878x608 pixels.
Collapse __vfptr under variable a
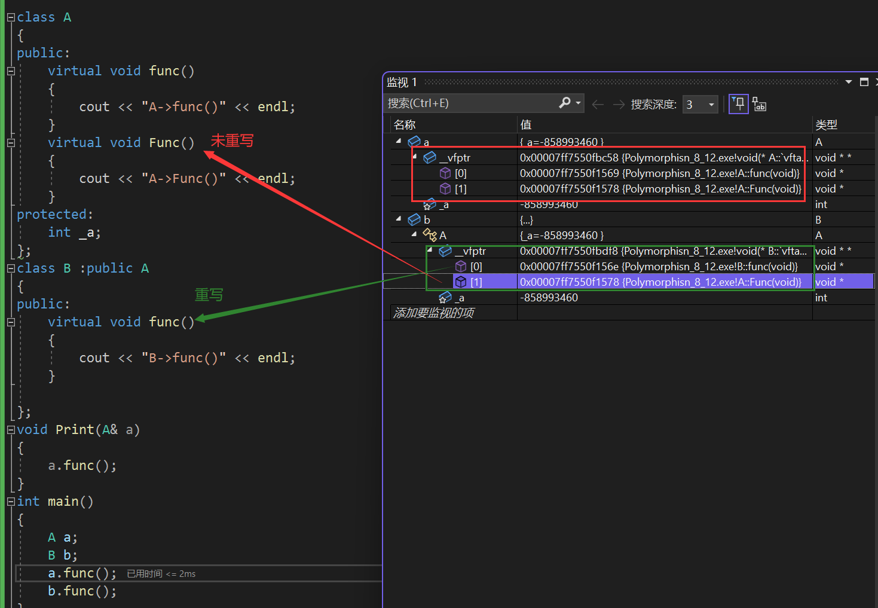[x=414, y=157]
